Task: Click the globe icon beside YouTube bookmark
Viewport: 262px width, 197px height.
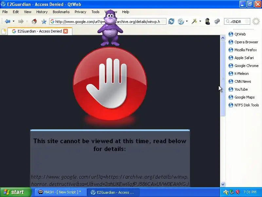Action: [x=231, y=89]
